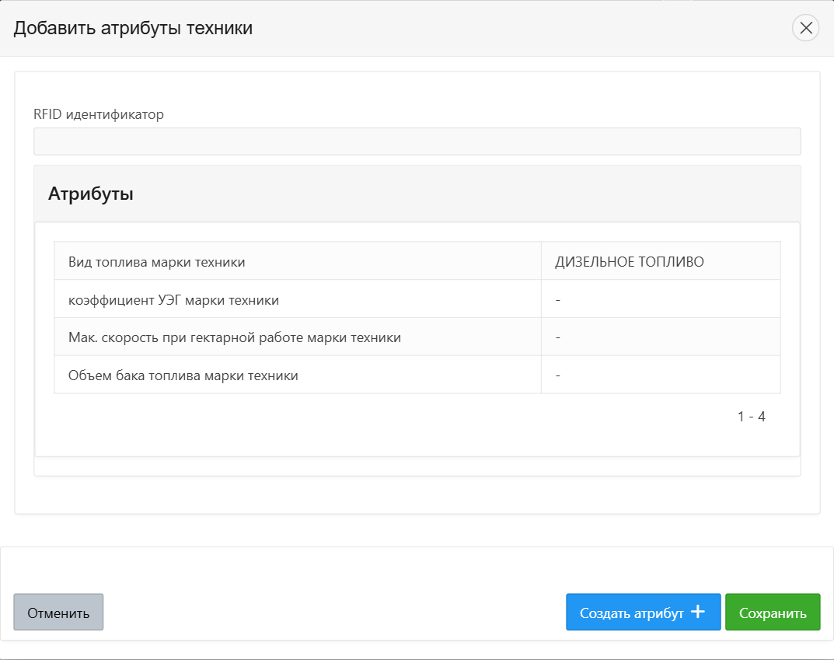Viewport: 834px width, 660px height.
Task: Click the 1 - 4 pagination indicator
Action: coord(751,417)
